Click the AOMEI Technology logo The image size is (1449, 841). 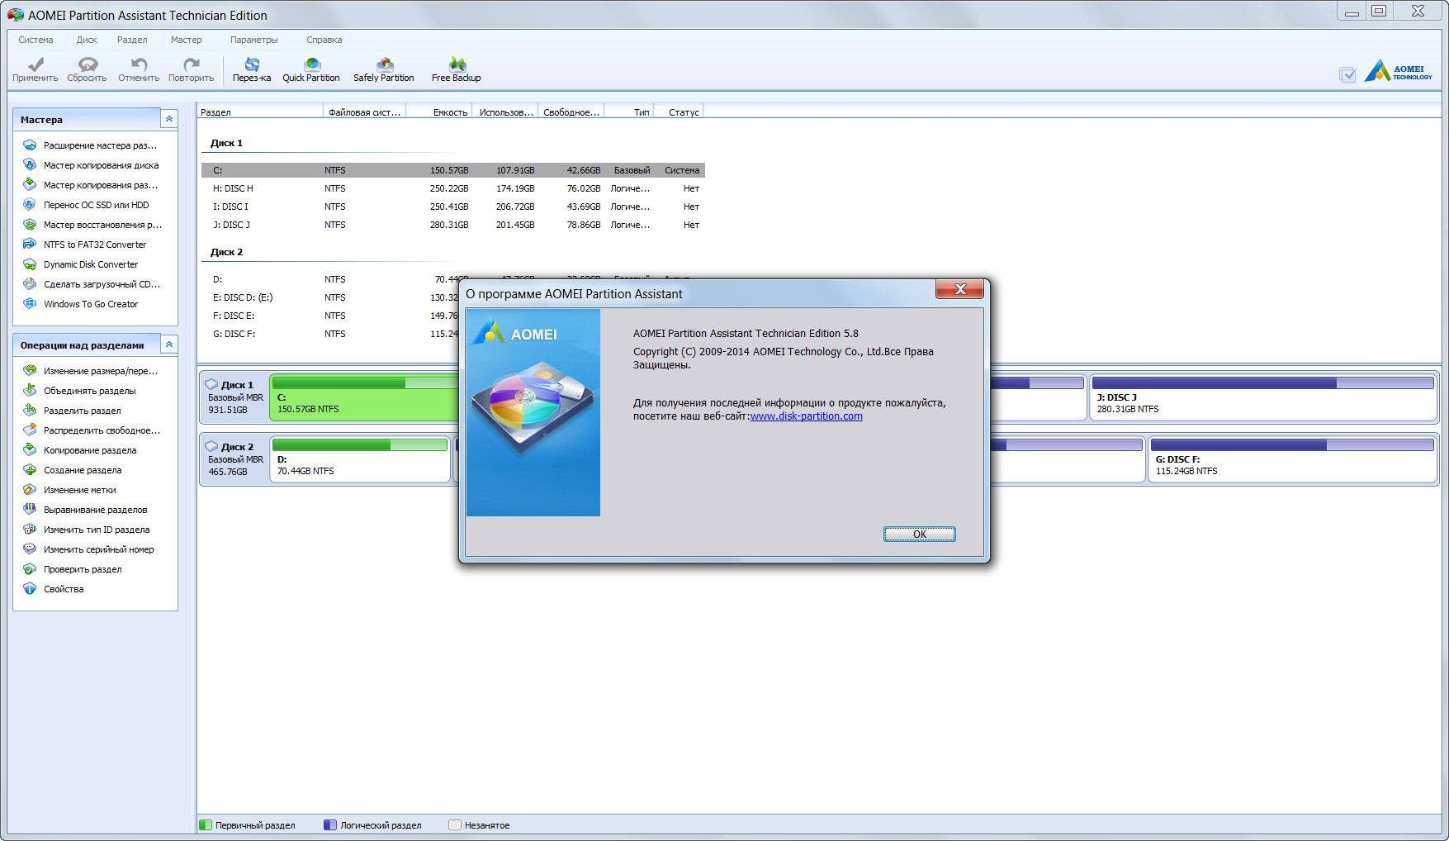tap(1398, 72)
